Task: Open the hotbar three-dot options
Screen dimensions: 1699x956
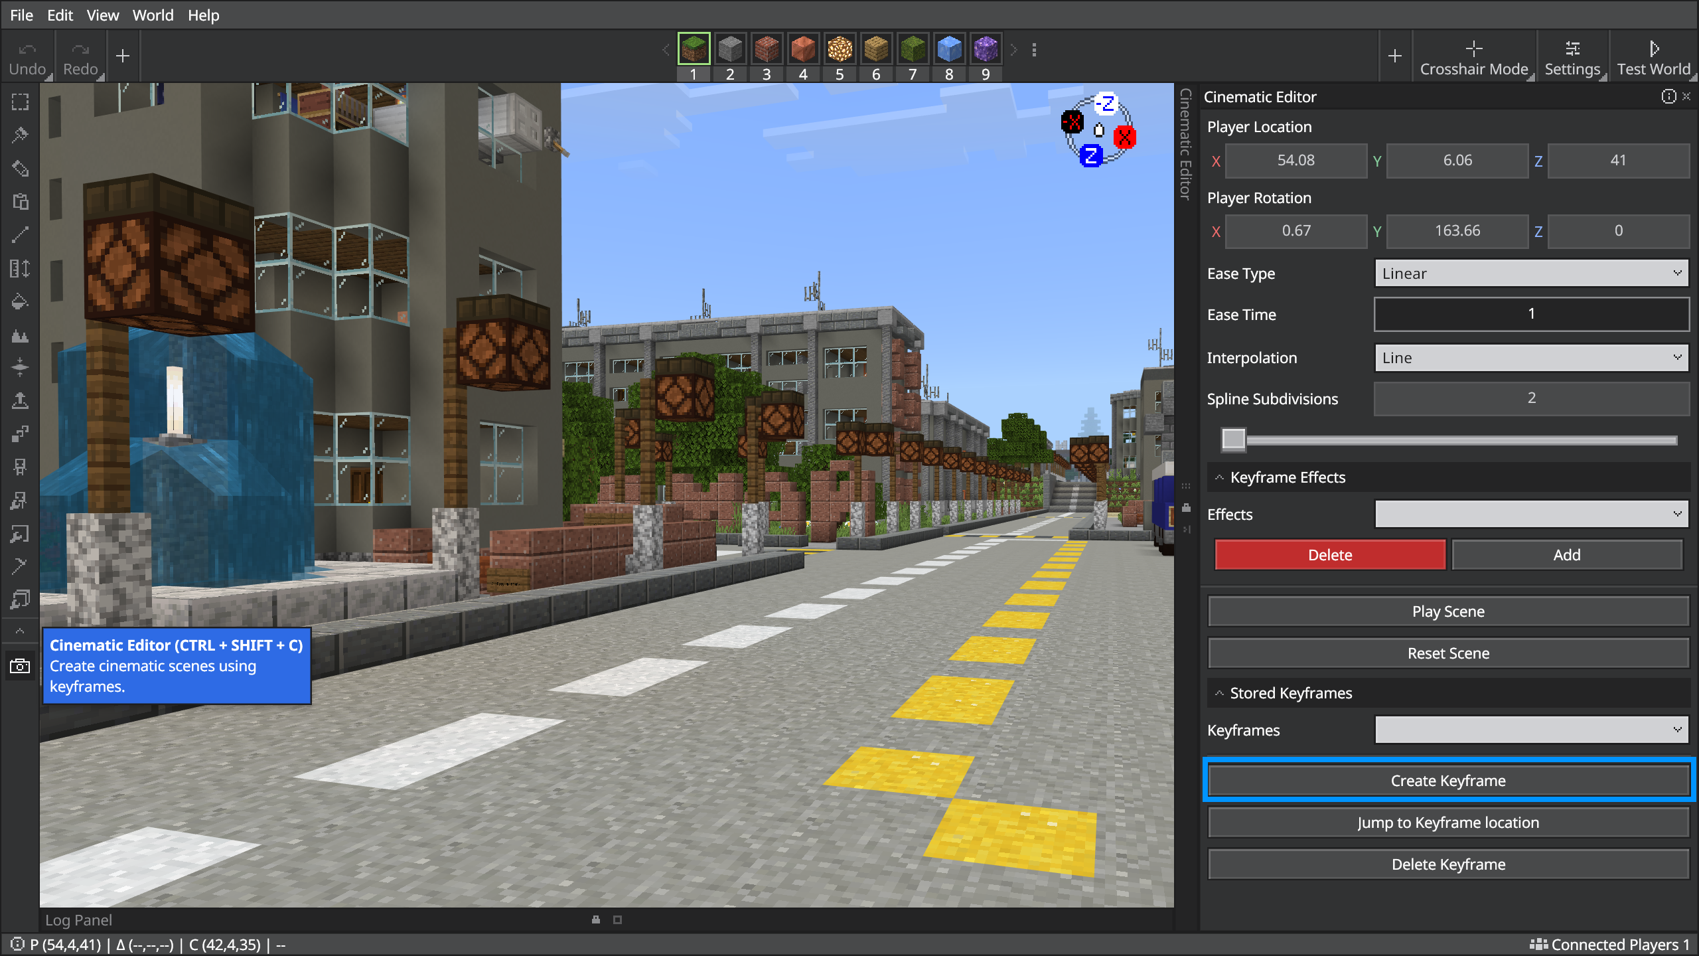Action: pyautogui.click(x=1034, y=50)
